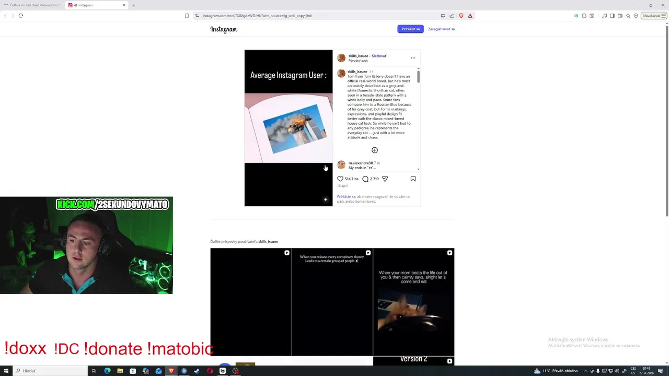Go back in browser history
This screenshot has height=376, width=669.
point(5,16)
